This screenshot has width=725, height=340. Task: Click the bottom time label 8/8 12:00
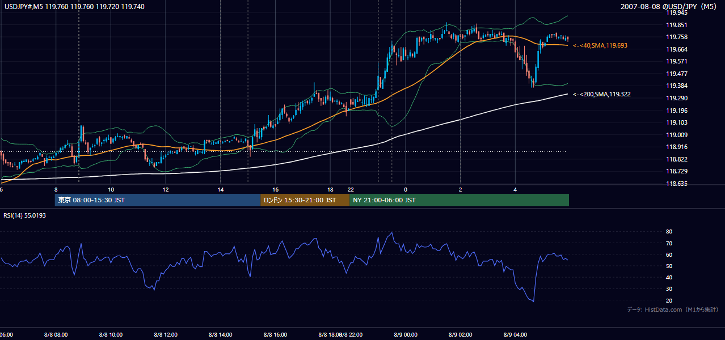[166, 335]
